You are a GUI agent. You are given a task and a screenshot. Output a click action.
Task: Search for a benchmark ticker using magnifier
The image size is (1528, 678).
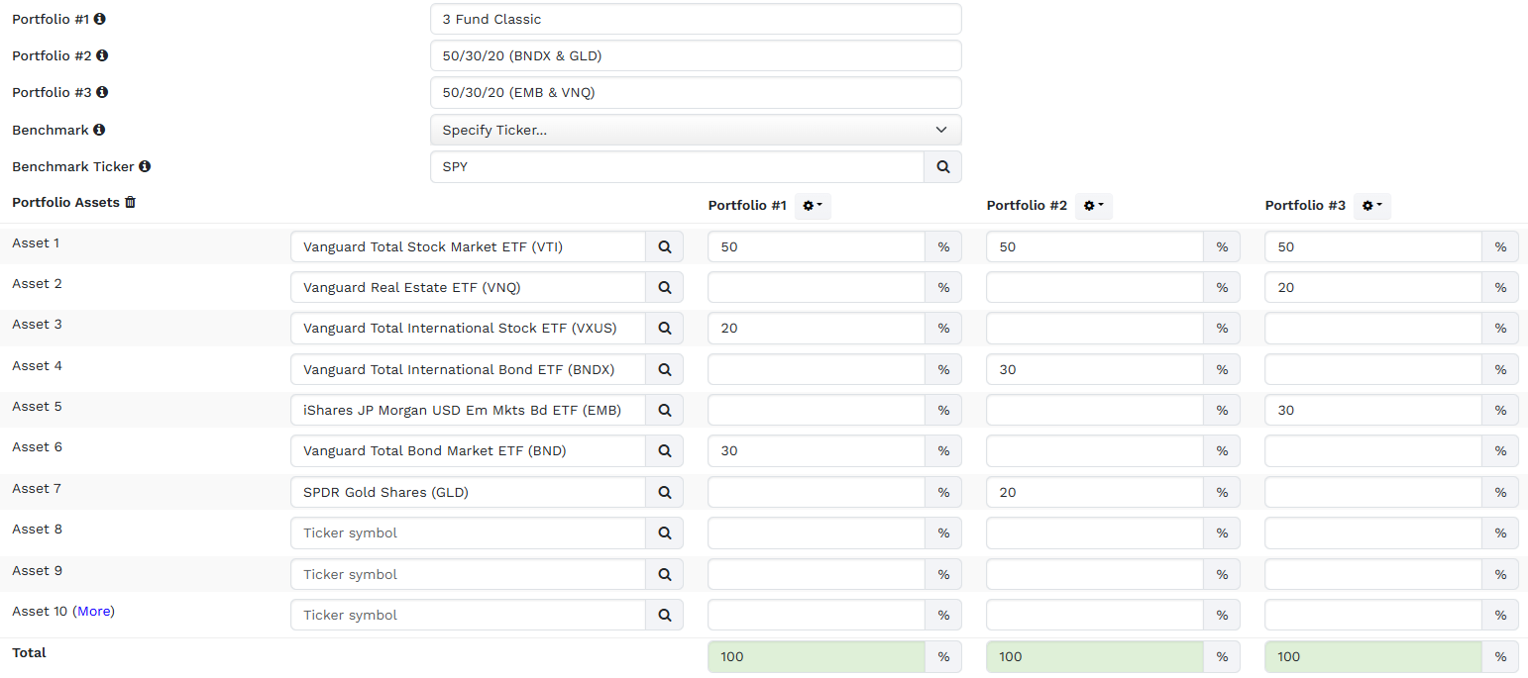942,167
